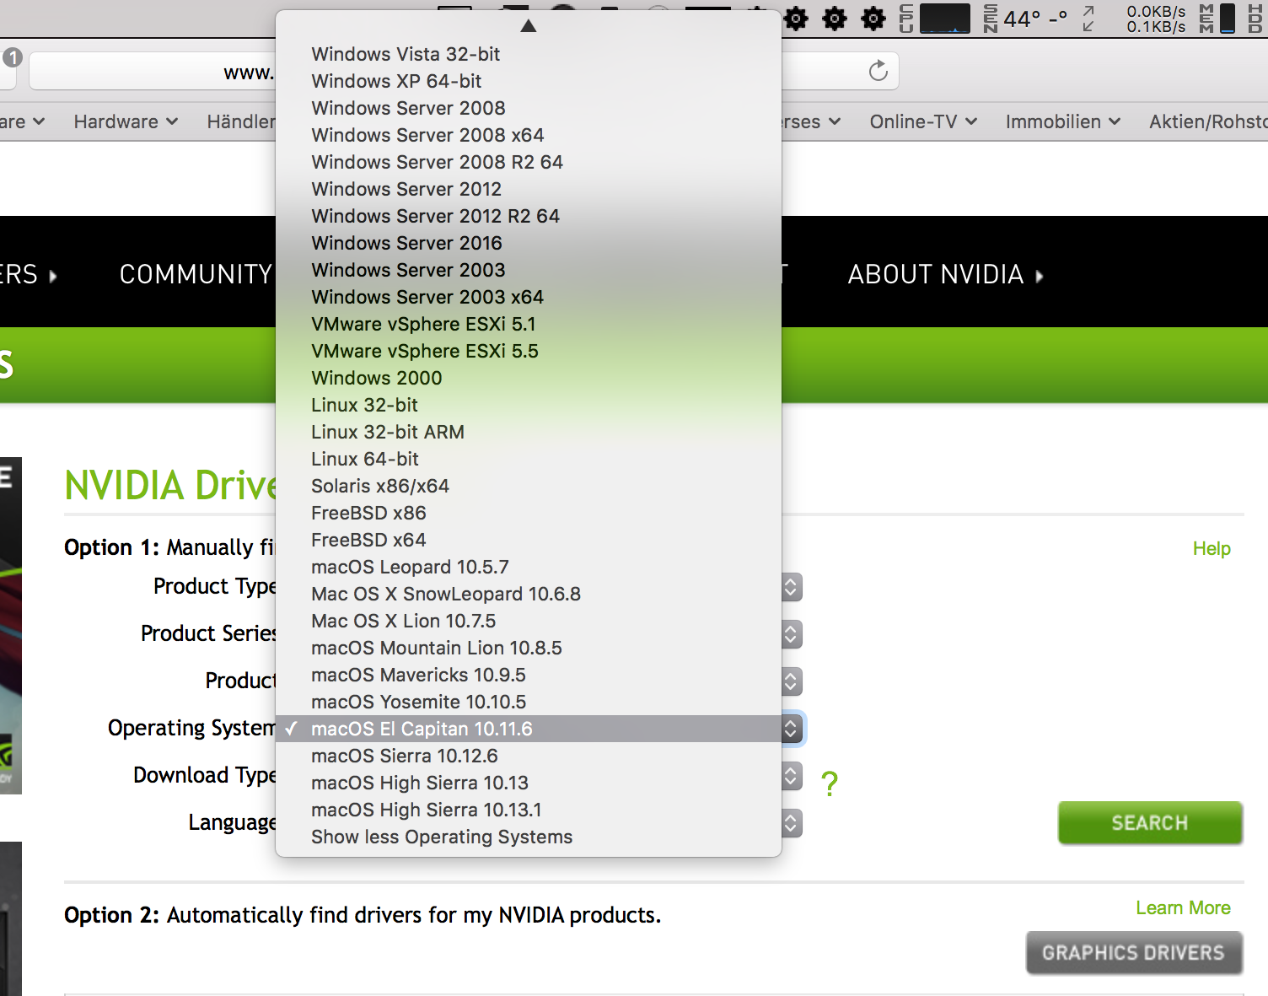Image resolution: width=1268 pixels, height=996 pixels.
Task: Choose Mac OS X Lion 10.7.5
Action: (x=529, y=621)
